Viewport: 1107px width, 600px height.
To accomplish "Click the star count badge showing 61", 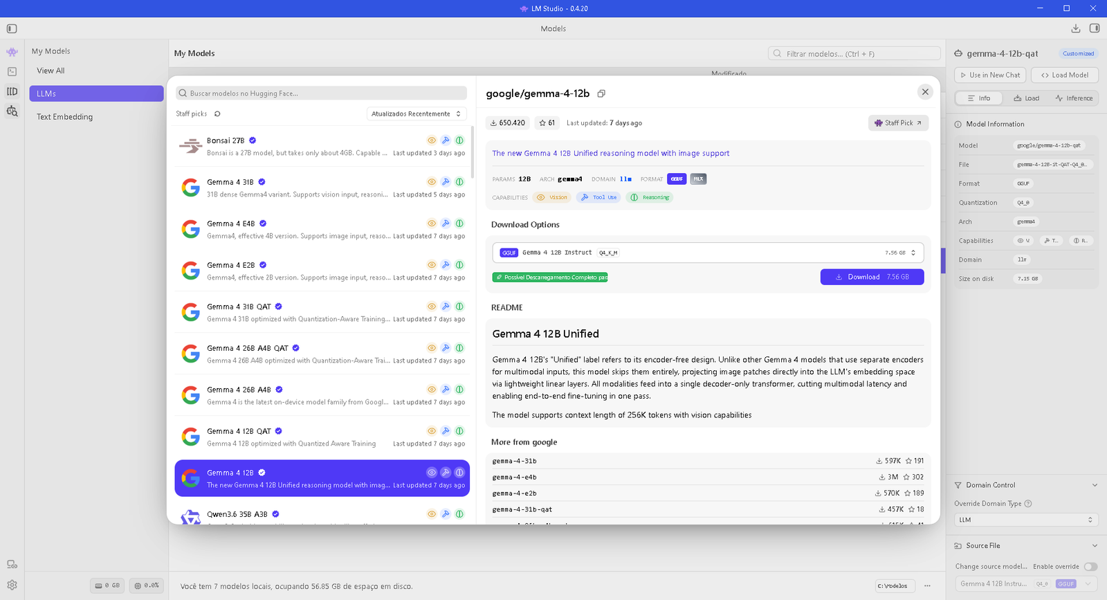I will (547, 123).
